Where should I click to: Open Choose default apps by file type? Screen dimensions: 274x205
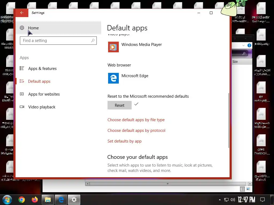click(136, 120)
